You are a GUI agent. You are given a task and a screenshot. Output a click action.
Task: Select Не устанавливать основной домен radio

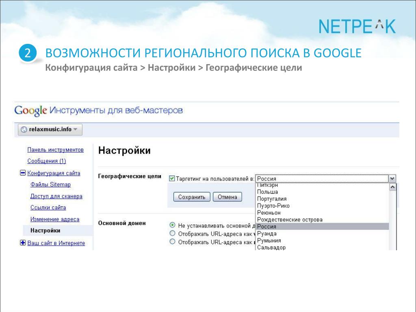(x=172, y=225)
